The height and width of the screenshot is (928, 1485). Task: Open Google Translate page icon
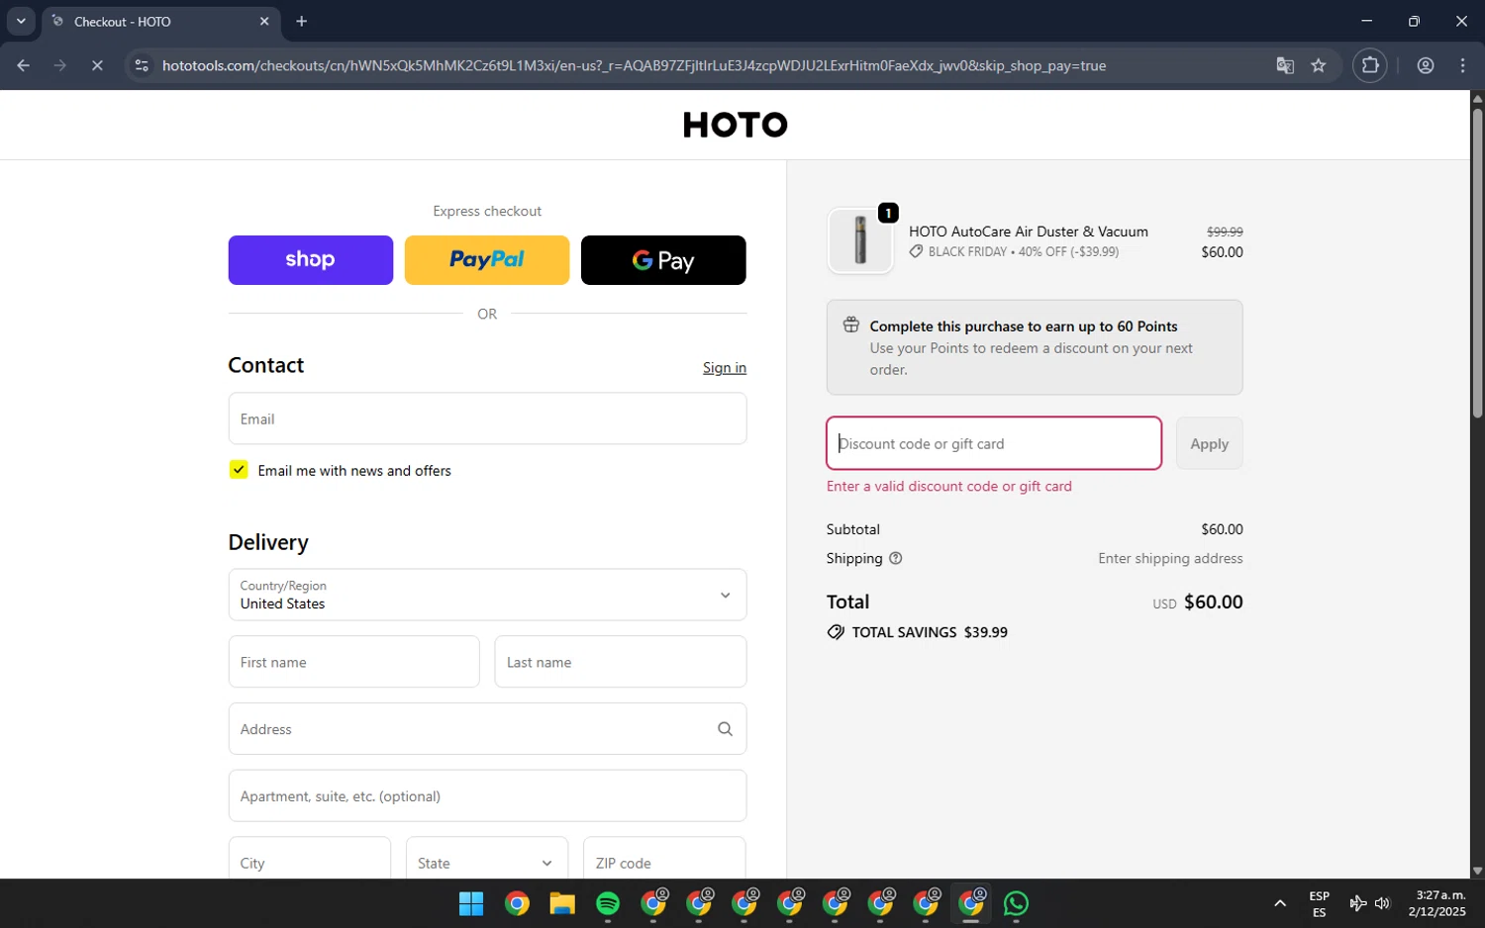(1285, 65)
